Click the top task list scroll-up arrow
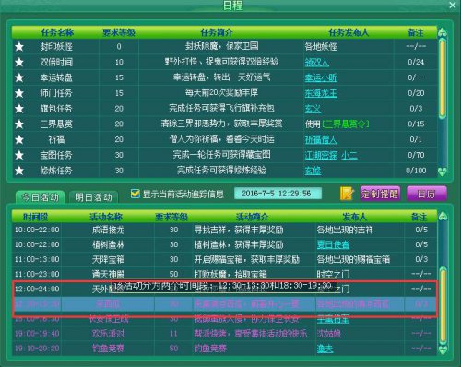This screenshot has width=461, height=367. [443, 32]
